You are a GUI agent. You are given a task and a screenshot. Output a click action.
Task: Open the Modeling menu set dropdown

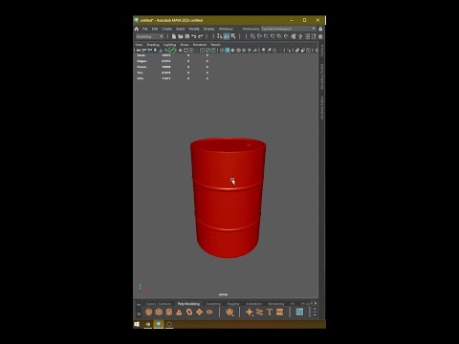[x=149, y=36]
